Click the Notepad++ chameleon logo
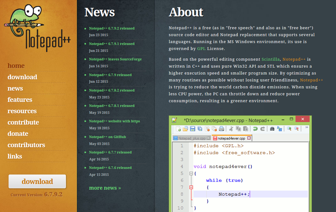 coord(37,27)
